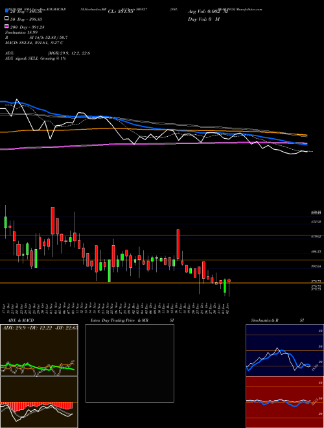This screenshot has width=324, height=428.
Task: Click the tallest red candlestick near 31 Oct
Action: [x=52, y=220]
